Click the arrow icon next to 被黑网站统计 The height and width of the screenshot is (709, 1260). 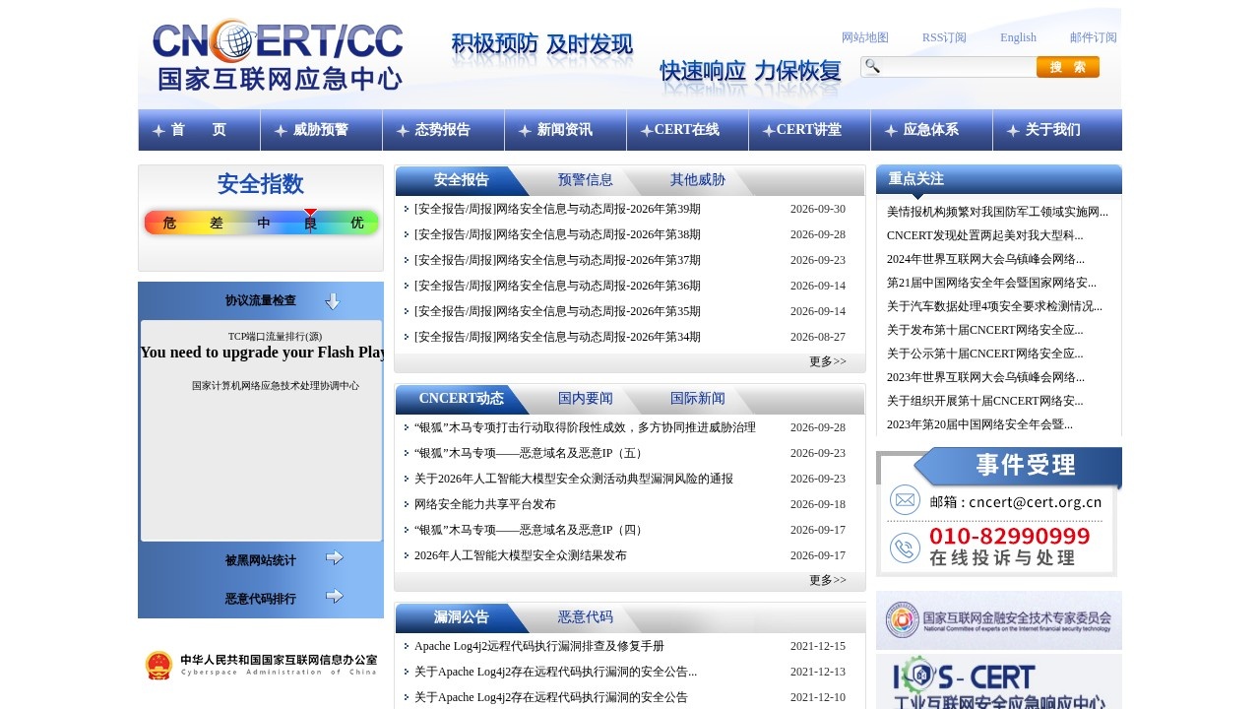click(335, 558)
